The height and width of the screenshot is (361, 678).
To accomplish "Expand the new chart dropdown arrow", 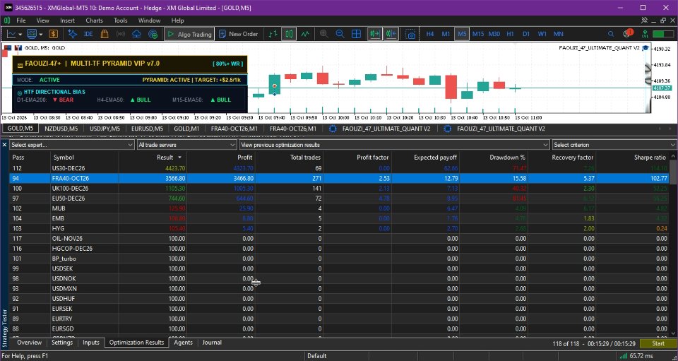I will coord(20,34).
